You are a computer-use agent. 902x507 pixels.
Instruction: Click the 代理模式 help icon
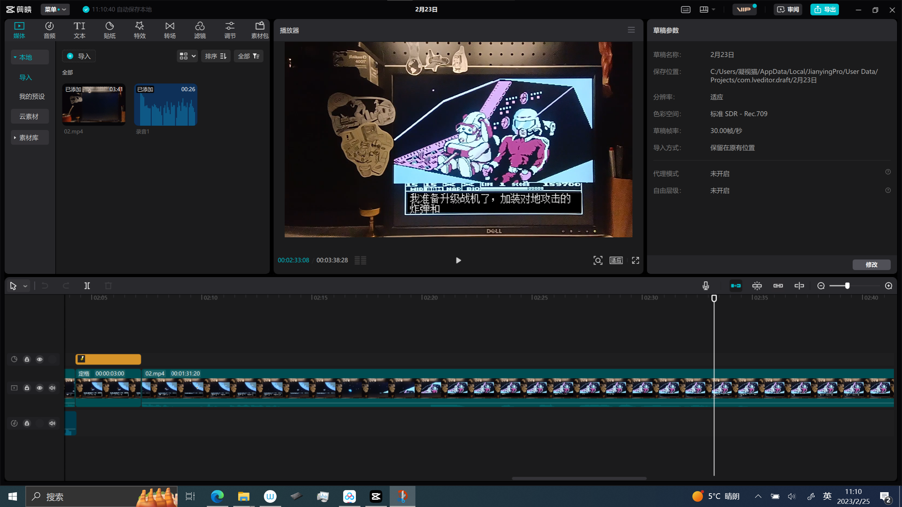click(x=888, y=172)
